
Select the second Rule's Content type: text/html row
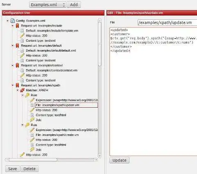click(51, 145)
